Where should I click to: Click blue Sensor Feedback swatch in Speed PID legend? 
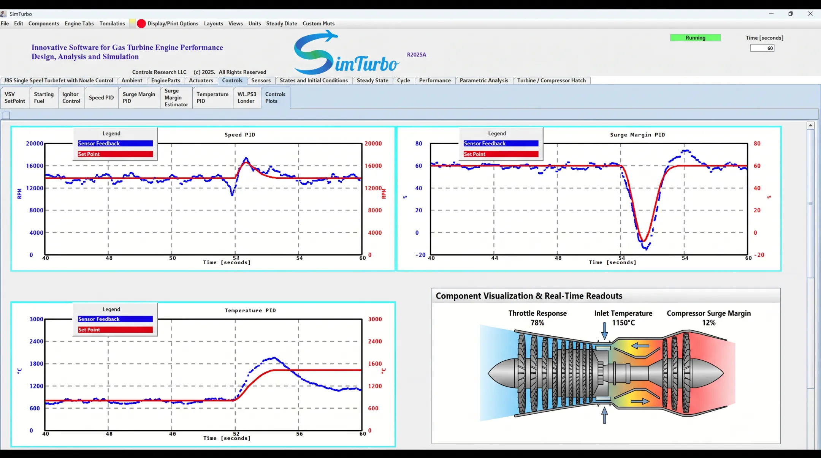coord(115,144)
